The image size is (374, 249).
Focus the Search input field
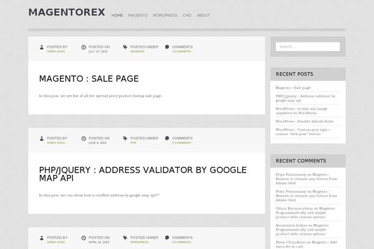tap(308, 47)
